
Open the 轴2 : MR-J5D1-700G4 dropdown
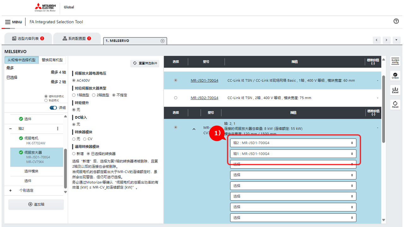(x=293, y=143)
